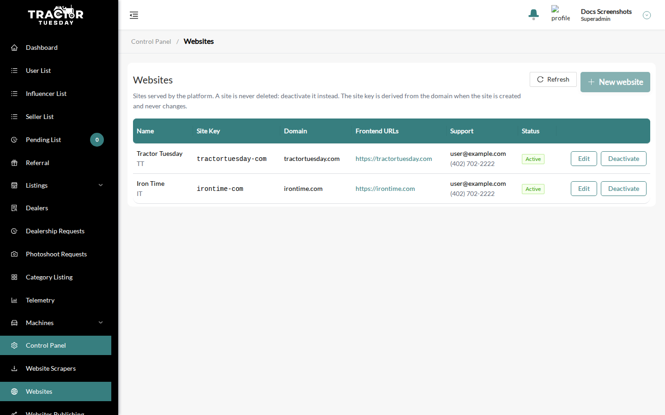The height and width of the screenshot is (415, 665).
Task: Open the https://tractortuesday.com link
Action: pos(394,159)
